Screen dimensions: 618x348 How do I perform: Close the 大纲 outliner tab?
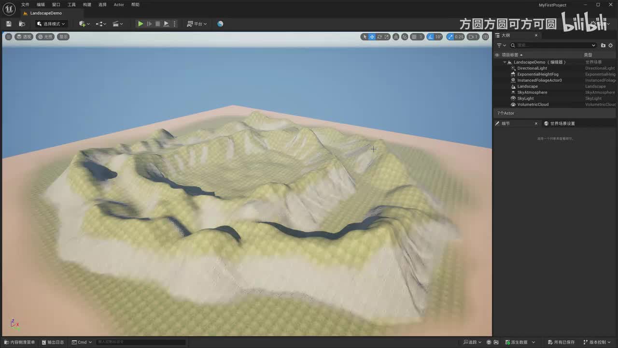(536, 35)
